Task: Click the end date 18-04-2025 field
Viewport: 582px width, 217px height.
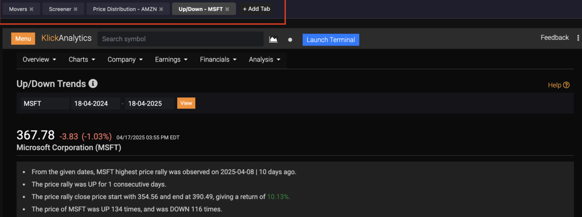Action: click(x=150, y=104)
